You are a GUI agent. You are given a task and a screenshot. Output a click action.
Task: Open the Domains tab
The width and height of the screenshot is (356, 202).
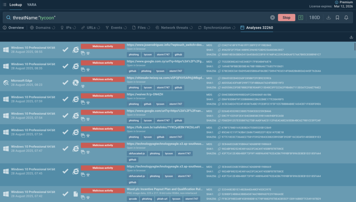click(42, 28)
